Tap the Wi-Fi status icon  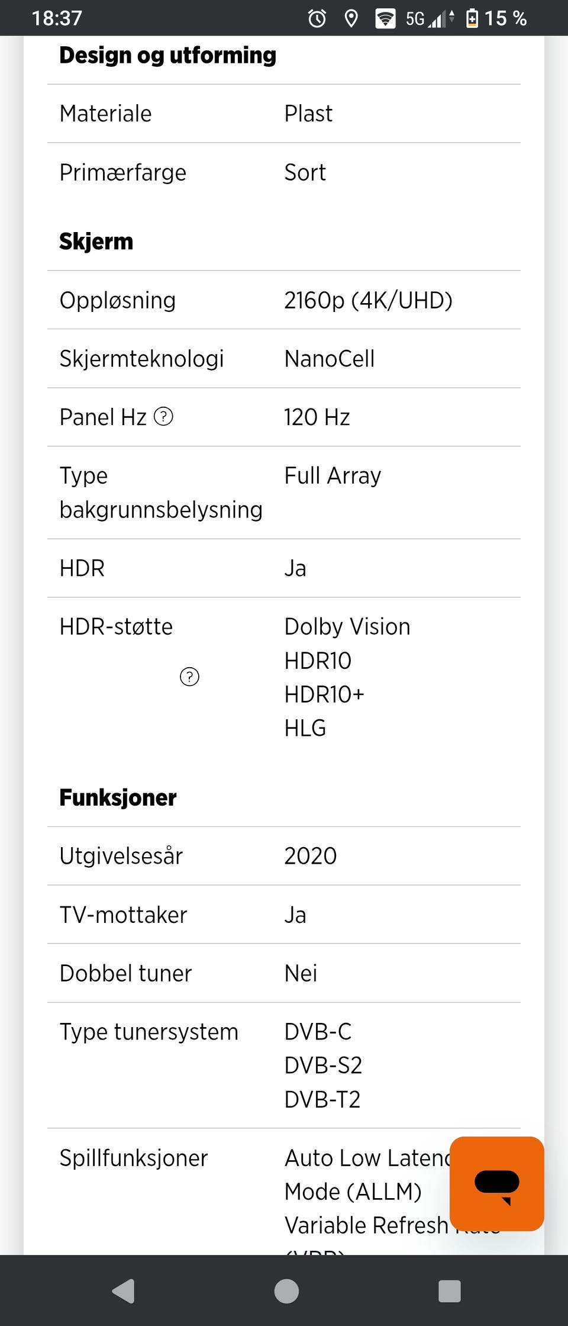click(x=385, y=19)
